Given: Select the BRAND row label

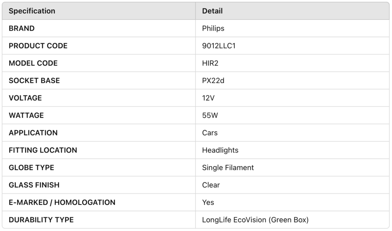Looking at the screenshot, I should click(21, 28).
